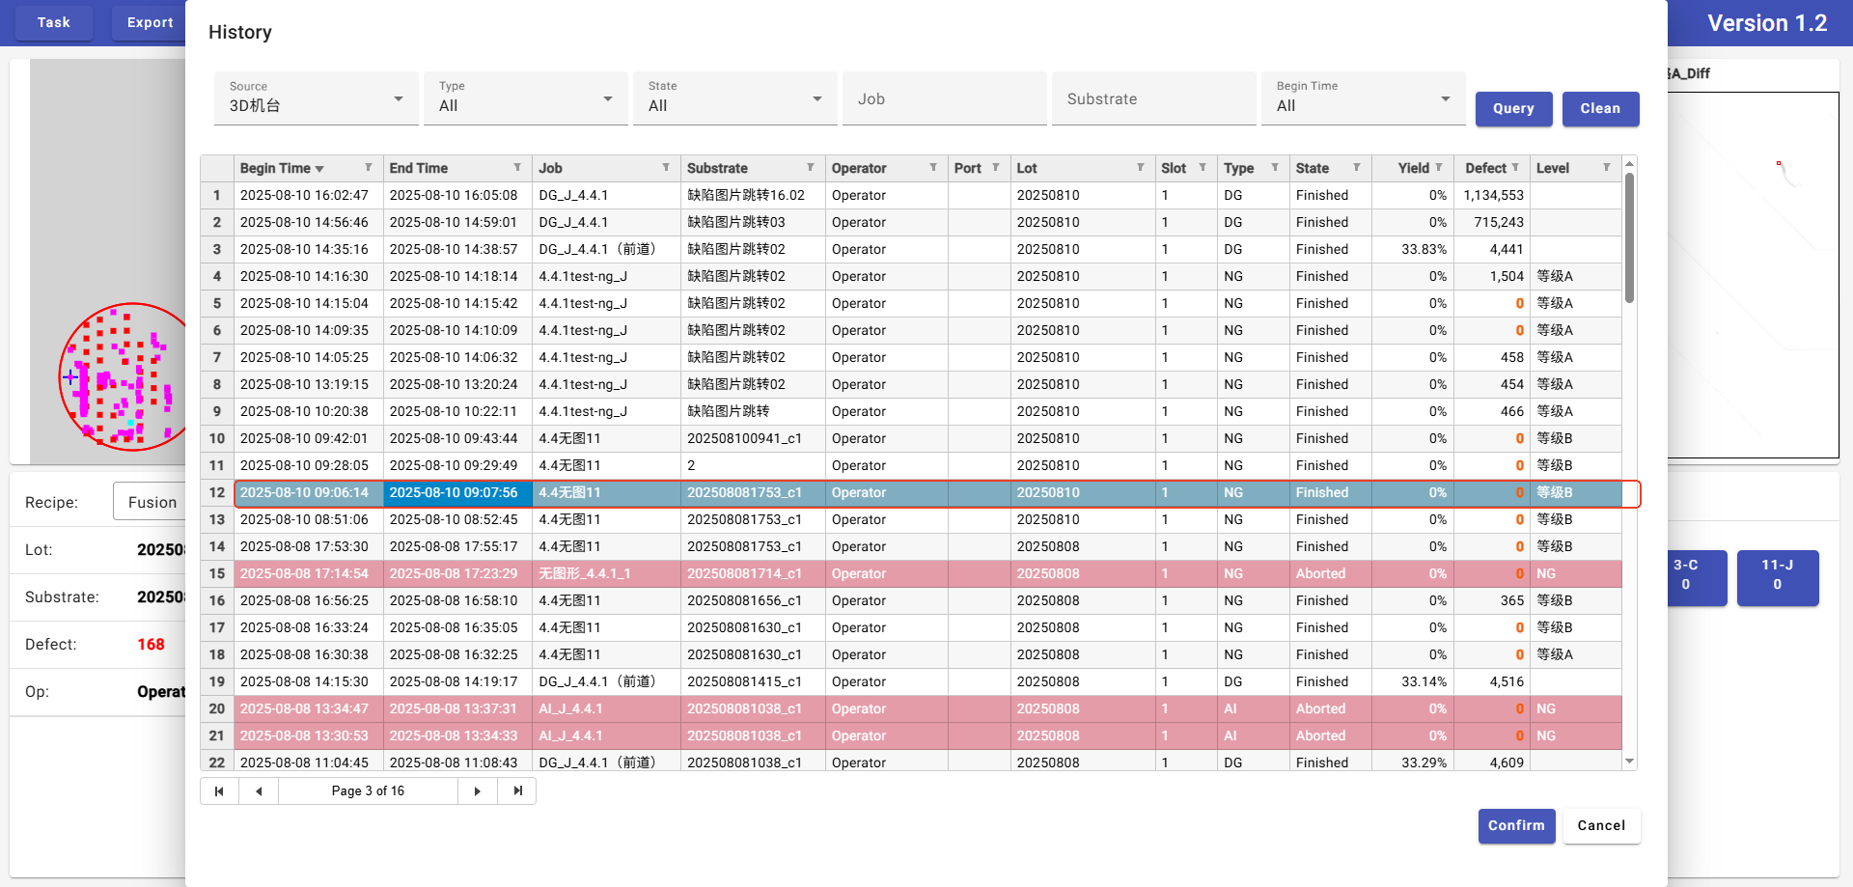Click the State column filter icon
The height and width of the screenshot is (887, 1853).
pos(1356,168)
